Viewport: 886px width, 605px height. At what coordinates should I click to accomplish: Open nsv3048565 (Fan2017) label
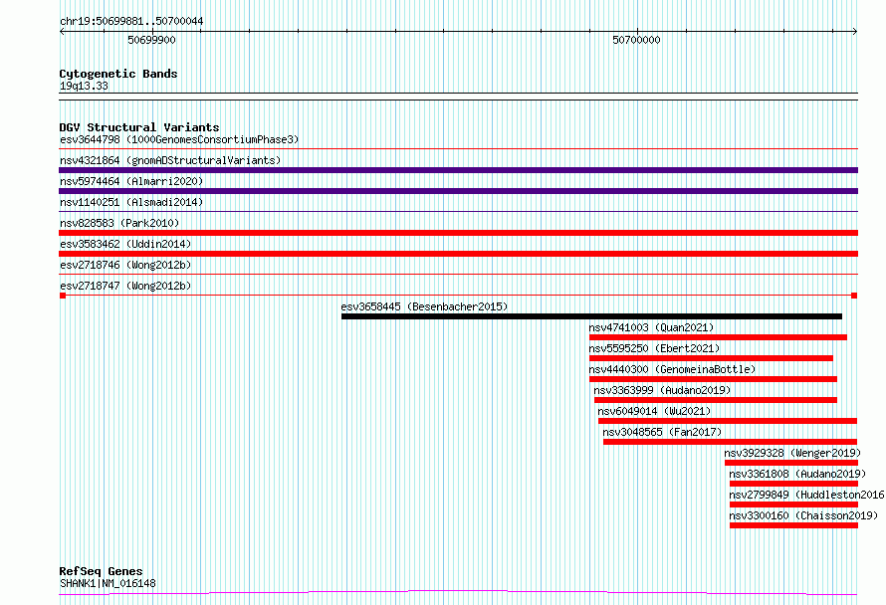(x=662, y=432)
